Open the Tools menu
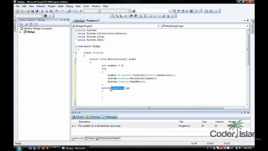The height and width of the screenshot is (151, 268). [x=86, y=6]
